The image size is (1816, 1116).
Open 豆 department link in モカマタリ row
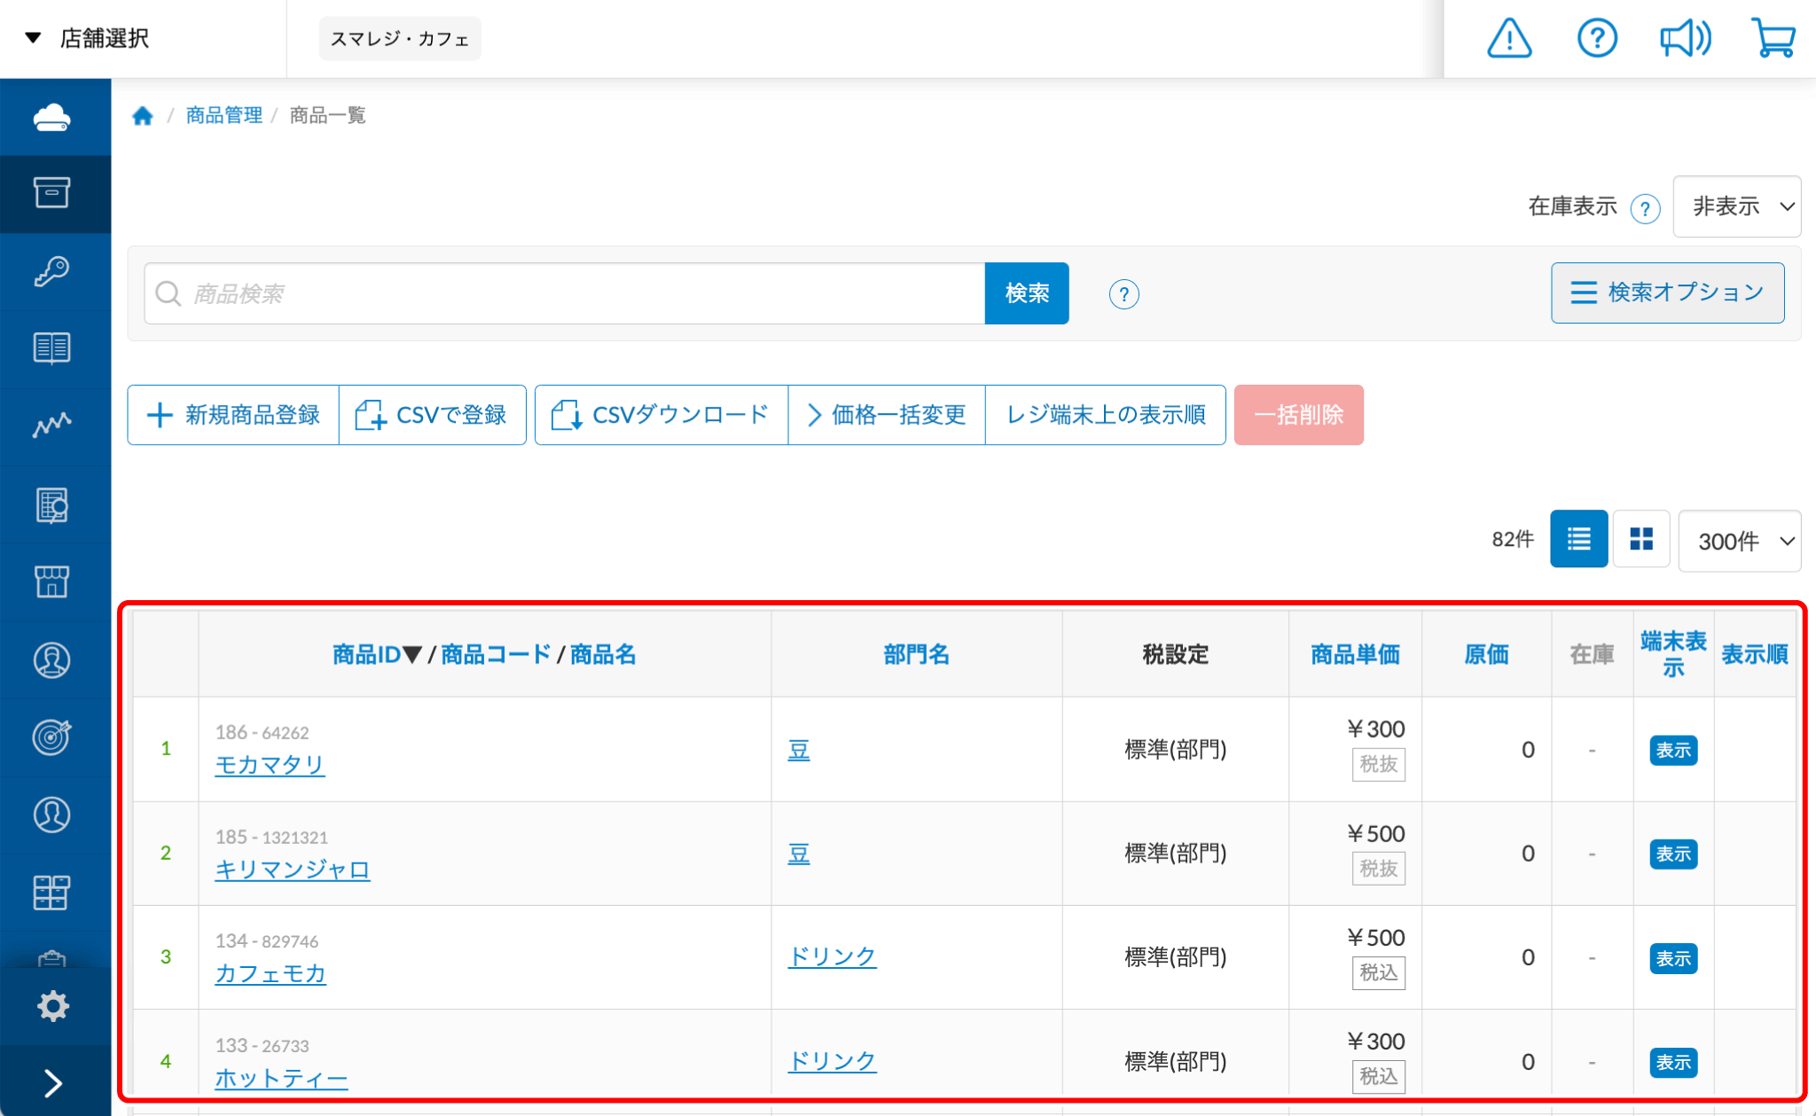[799, 750]
